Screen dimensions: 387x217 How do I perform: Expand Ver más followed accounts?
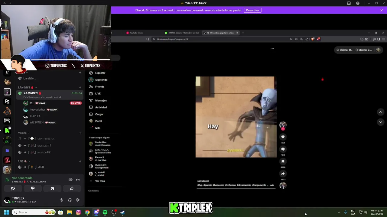(97, 181)
